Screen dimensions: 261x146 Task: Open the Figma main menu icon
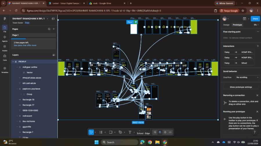[x=5, y=18]
